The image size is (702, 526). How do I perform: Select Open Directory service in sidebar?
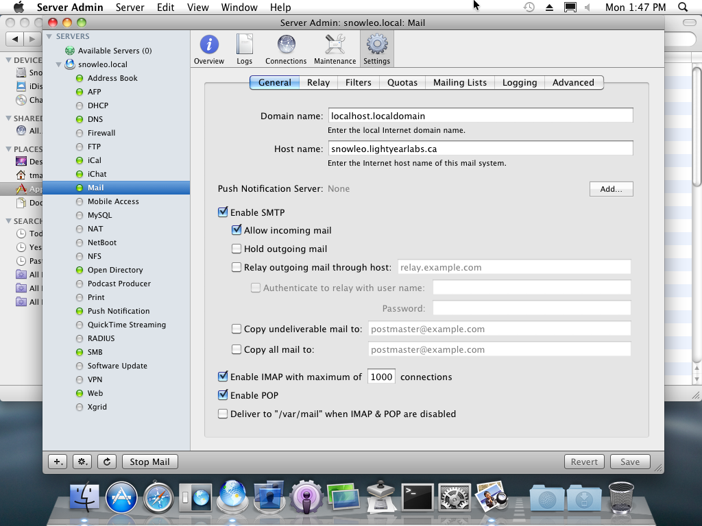pyautogui.click(x=115, y=270)
